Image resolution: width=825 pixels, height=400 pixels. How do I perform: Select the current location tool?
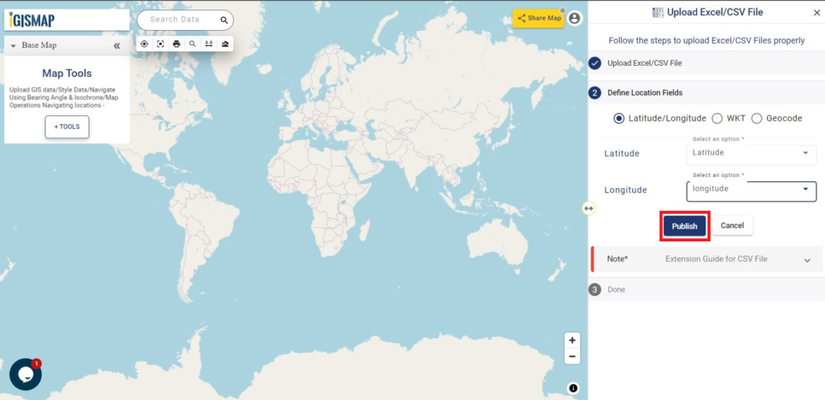pyautogui.click(x=144, y=43)
